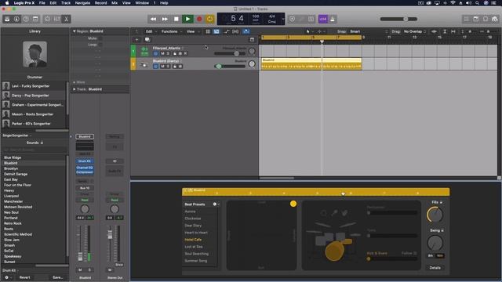The image size is (502, 282).
Task: Start playback with green Play button
Action: 187,19
